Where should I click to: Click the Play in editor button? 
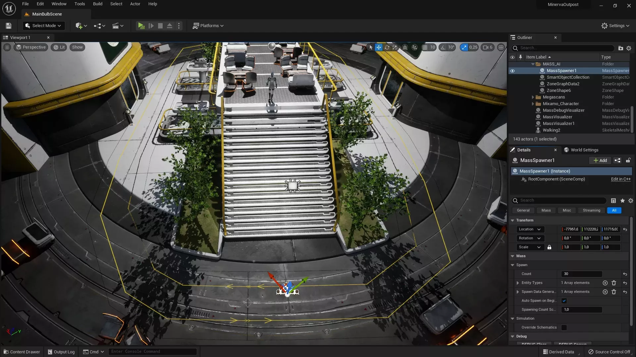[141, 26]
